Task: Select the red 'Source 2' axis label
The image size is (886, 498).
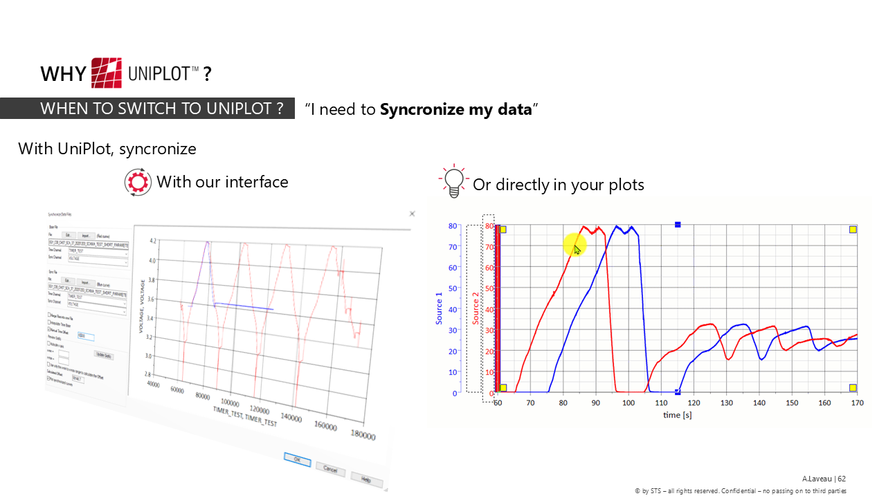Action: (476, 308)
